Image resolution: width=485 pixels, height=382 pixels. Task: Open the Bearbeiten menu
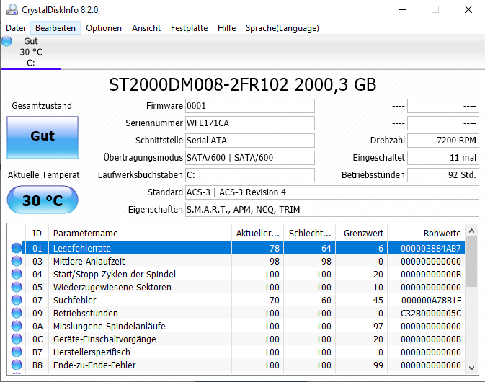click(55, 28)
